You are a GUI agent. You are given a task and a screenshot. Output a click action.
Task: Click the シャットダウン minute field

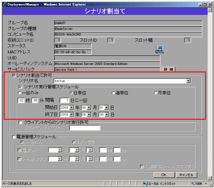click(117, 159)
